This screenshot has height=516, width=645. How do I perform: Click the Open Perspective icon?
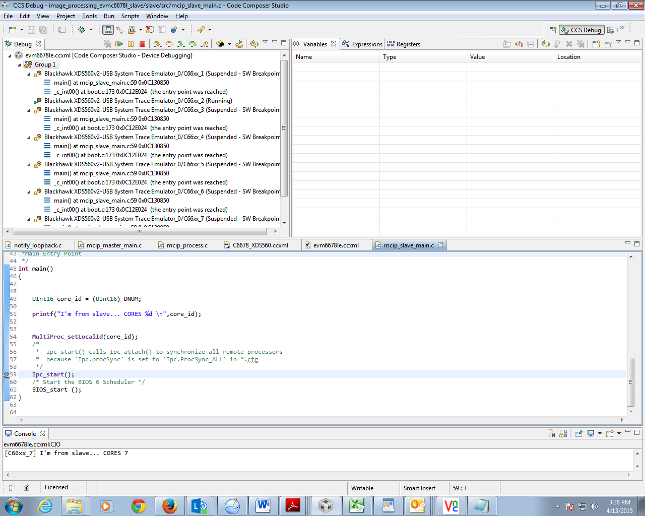coord(553,30)
